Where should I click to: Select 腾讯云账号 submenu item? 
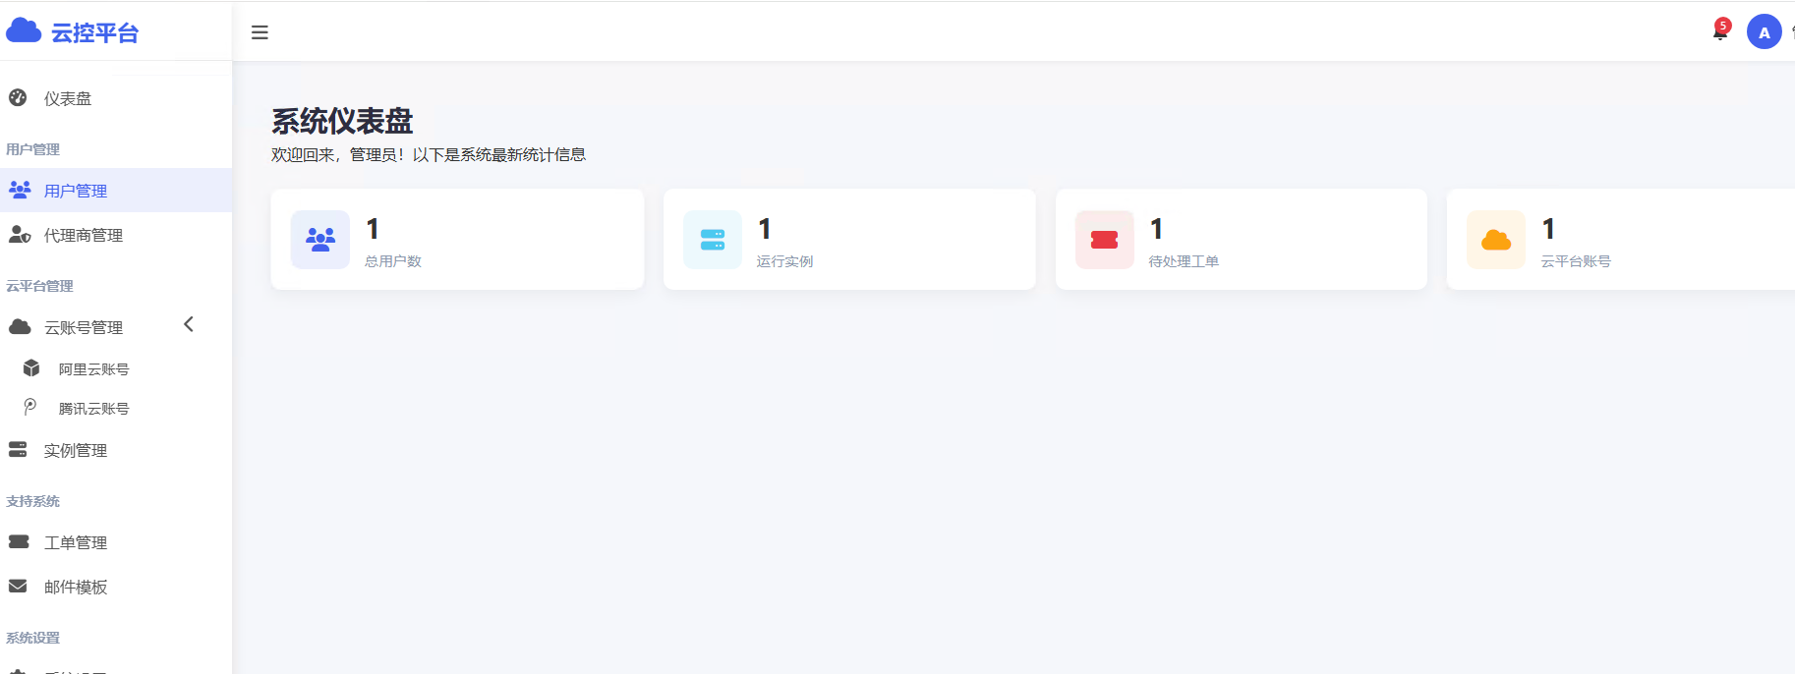point(93,409)
